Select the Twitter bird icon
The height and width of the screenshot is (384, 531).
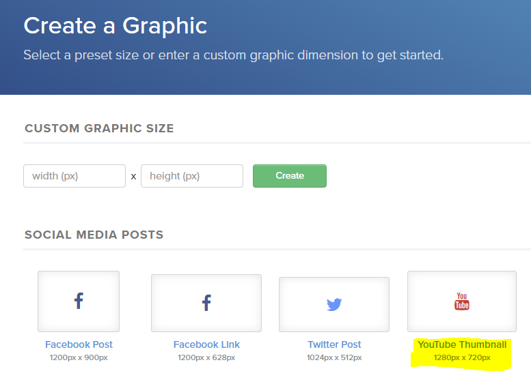click(334, 304)
